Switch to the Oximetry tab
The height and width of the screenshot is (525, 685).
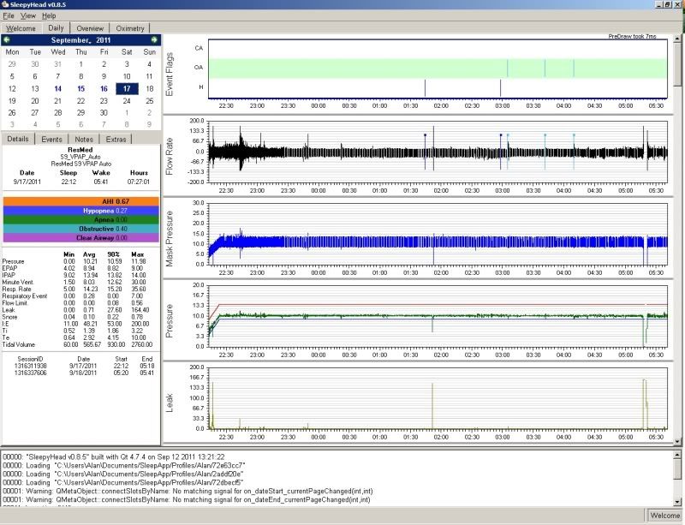click(x=130, y=28)
